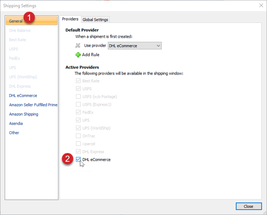The height and width of the screenshot is (215, 267).
Task: Click the Close button
Action: click(x=249, y=206)
